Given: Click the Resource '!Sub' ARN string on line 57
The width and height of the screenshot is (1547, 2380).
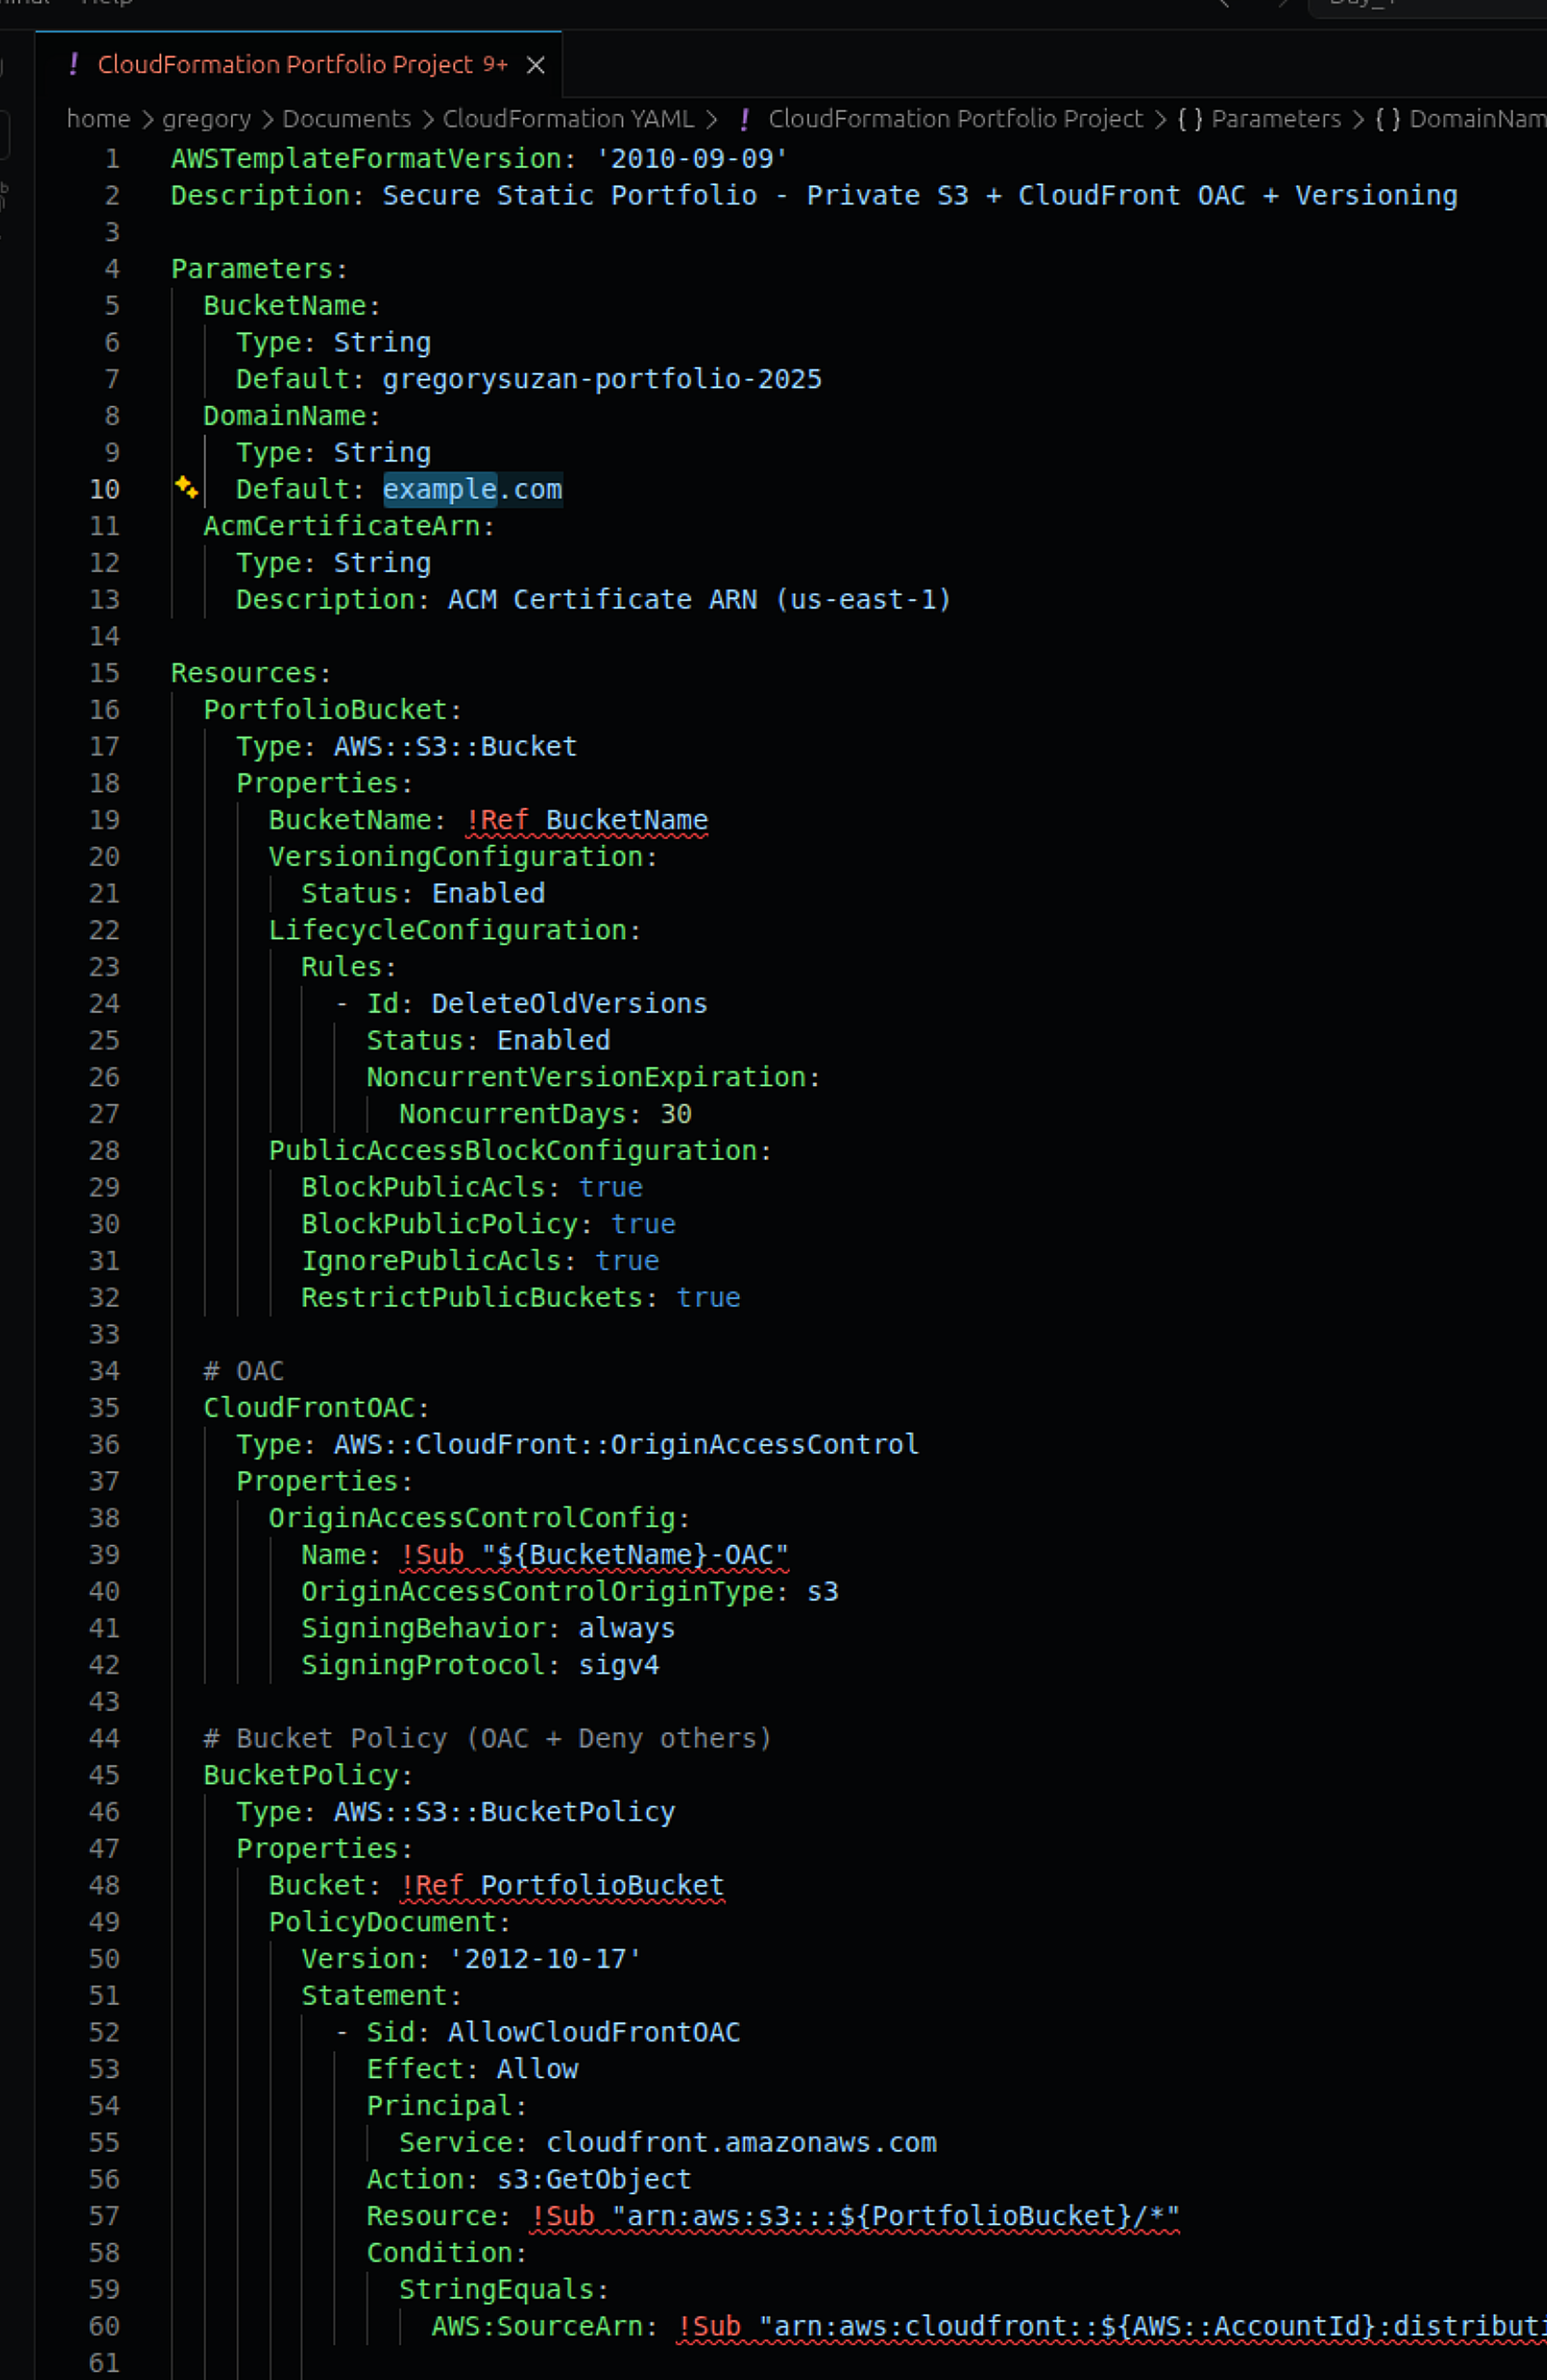Looking at the screenshot, I should click(855, 2217).
